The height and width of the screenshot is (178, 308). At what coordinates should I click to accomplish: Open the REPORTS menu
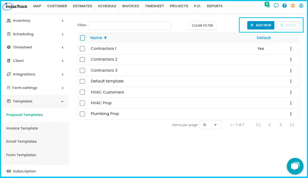click(215, 6)
